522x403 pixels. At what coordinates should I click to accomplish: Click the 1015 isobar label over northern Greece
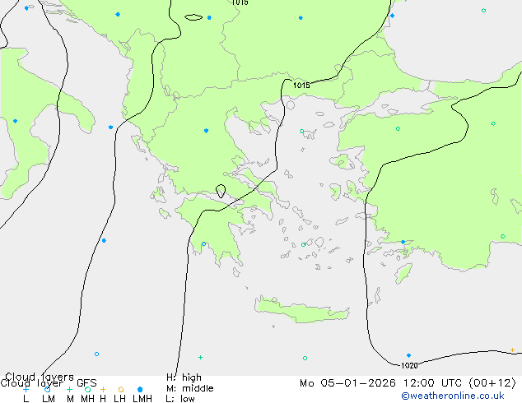(x=301, y=86)
